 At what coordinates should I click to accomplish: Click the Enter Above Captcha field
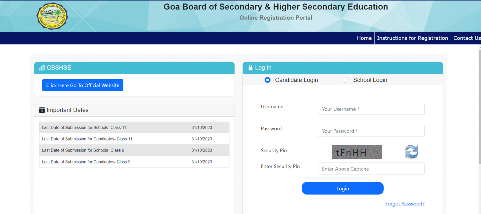tap(371, 168)
